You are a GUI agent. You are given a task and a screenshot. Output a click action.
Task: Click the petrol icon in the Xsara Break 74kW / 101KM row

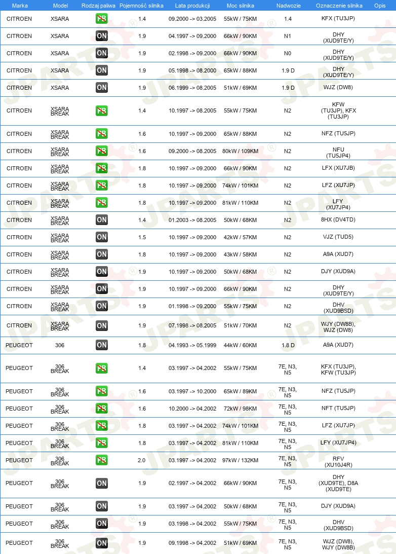tap(102, 186)
